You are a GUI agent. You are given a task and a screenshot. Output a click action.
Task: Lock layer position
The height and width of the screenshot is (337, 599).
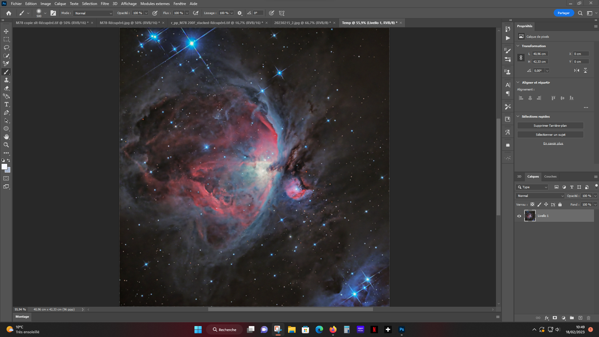pyautogui.click(x=546, y=205)
